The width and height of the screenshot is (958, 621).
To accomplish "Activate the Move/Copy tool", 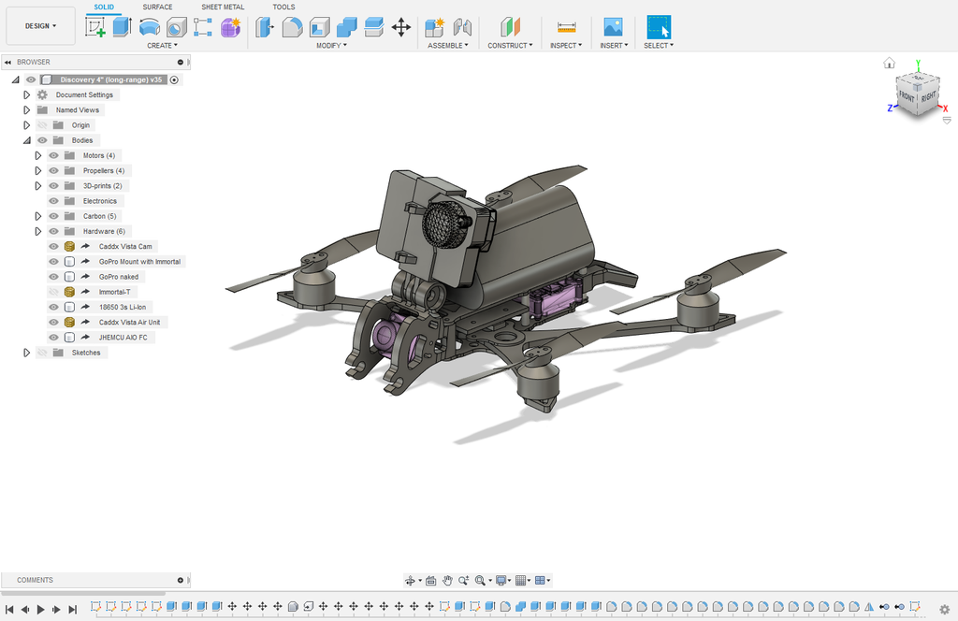I will tap(400, 27).
